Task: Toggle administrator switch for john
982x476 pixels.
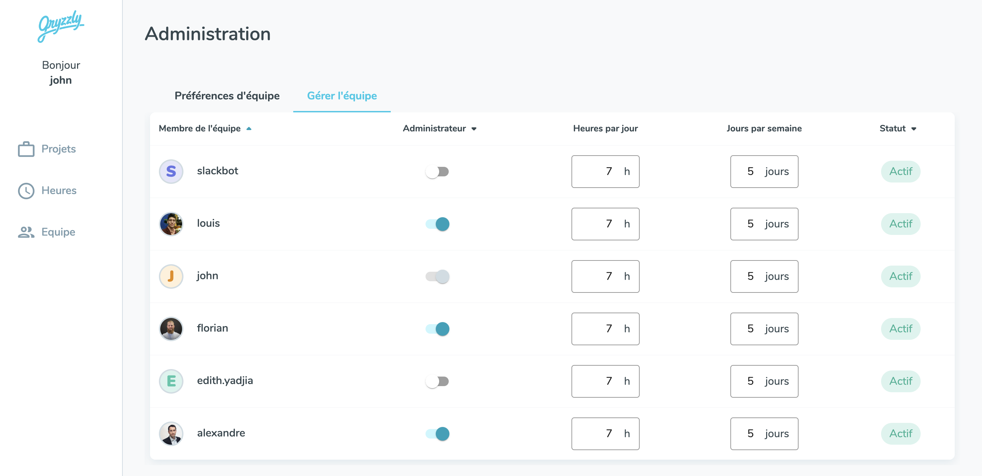Action: click(437, 276)
